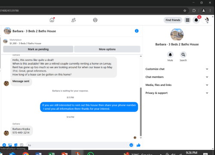Click the Mark as pending button
Viewport: 215px width, 155px height.
point(38,49)
